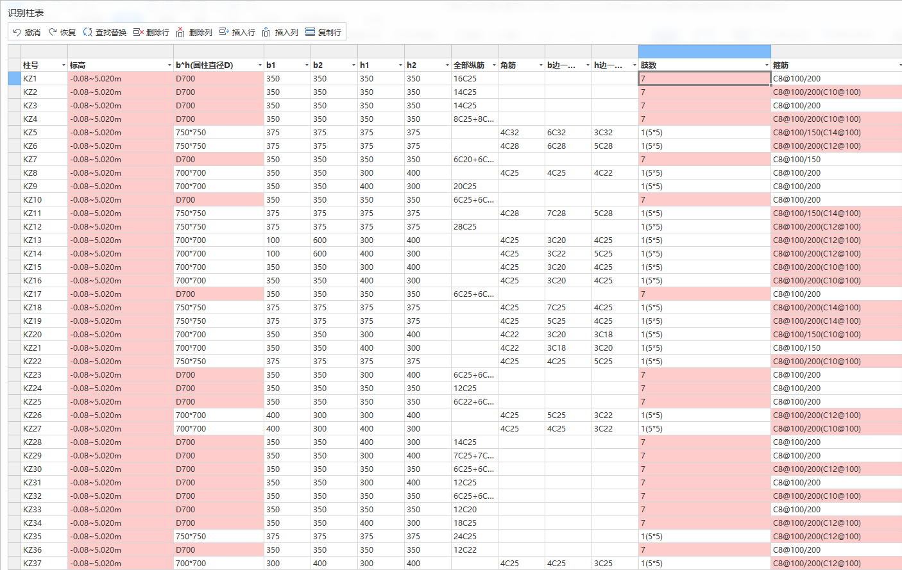This screenshot has width=902, height=570.
Task: Click the 400 b1 cell of KZ26
Action: (287, 415)
